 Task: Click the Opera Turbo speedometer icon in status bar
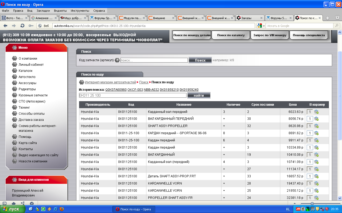(32, 203)
